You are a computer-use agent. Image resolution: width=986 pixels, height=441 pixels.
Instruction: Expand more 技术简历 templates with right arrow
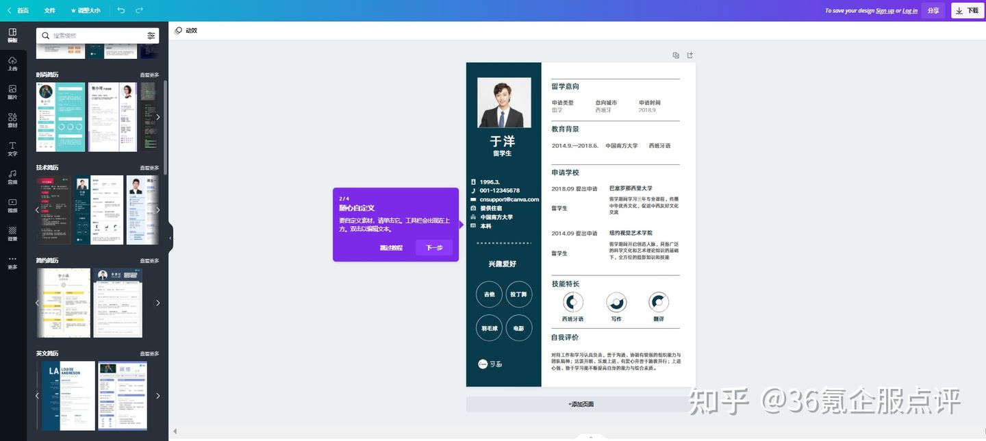(157, 209)
